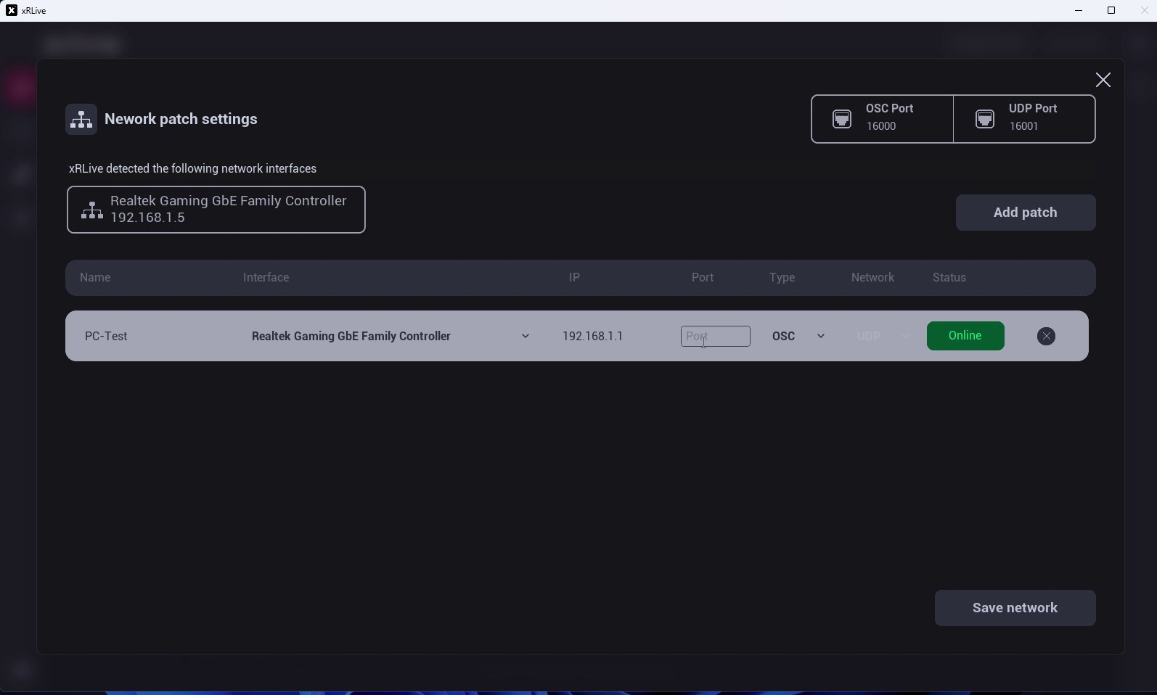
Task: Open the Realtek Gaming GbE interface combo box
Action: click(390, 336)
